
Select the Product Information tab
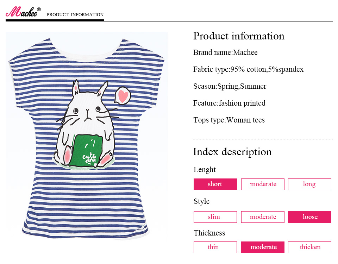pos(75,15)
